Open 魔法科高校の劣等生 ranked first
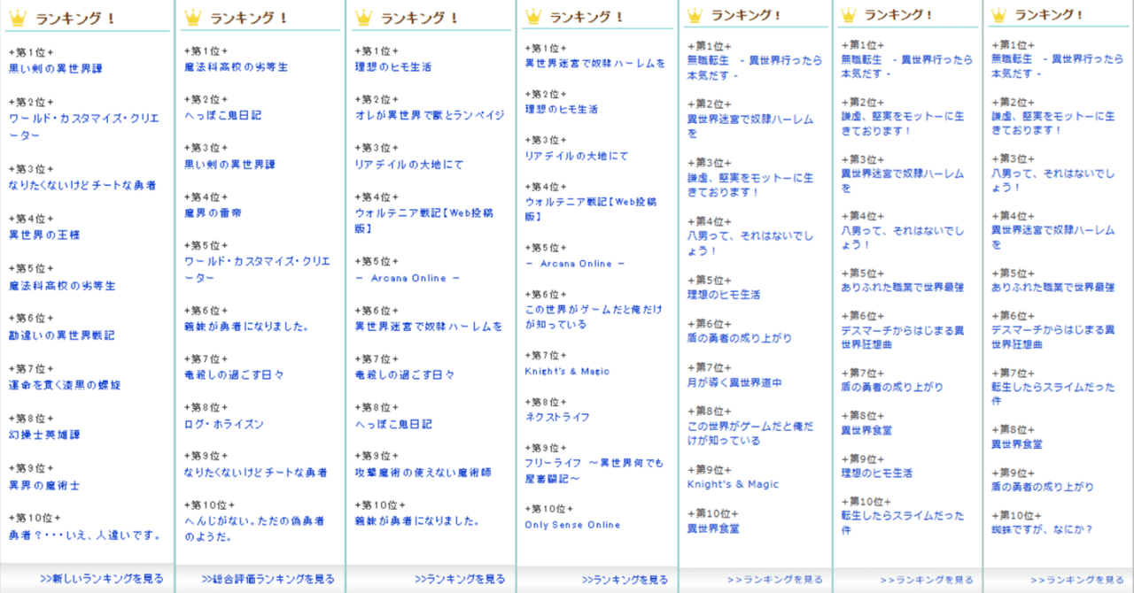The width and height of the screenshot is (1134, 593). 237,66
